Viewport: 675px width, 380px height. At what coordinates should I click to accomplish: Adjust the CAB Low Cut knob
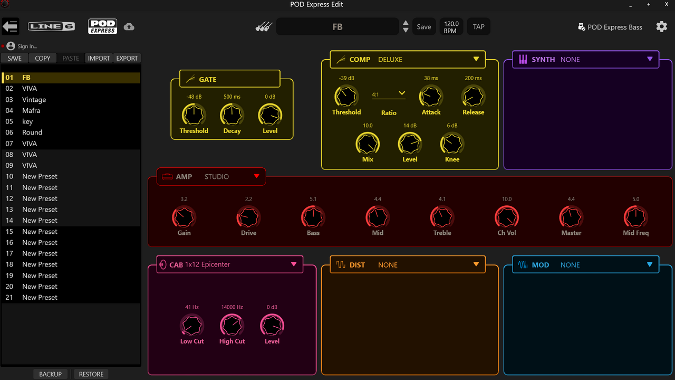(192, 325)
